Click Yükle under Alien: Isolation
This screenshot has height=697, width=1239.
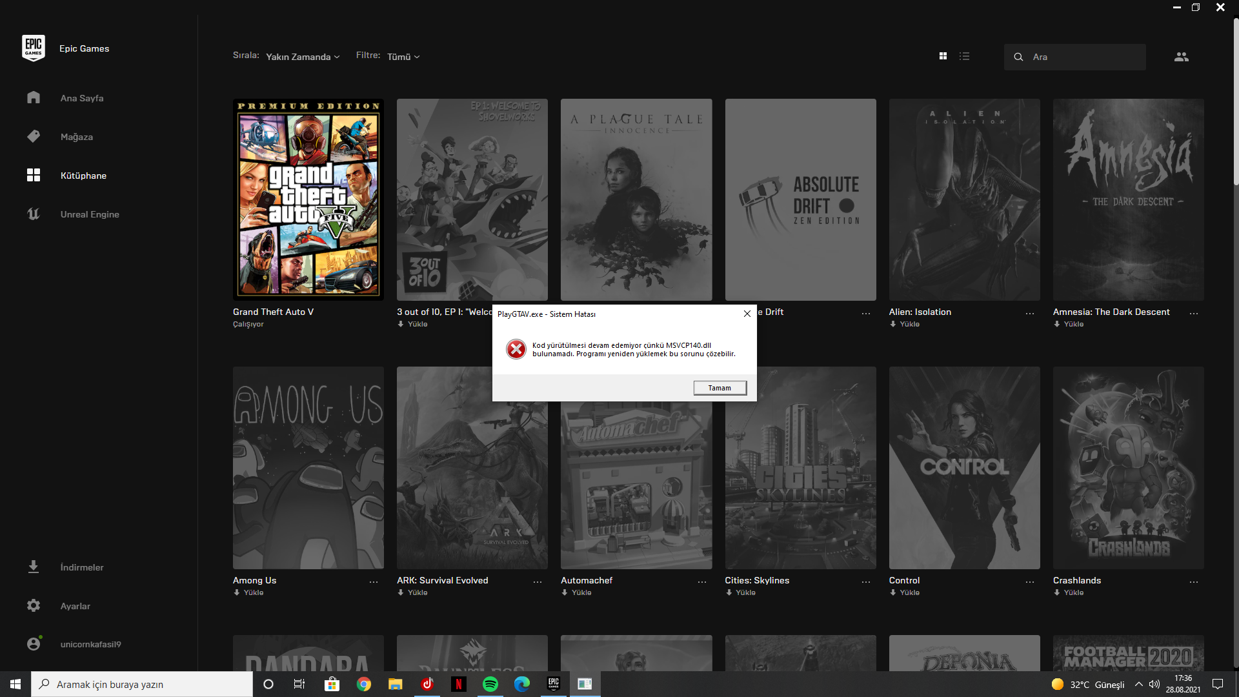(905, 324)
